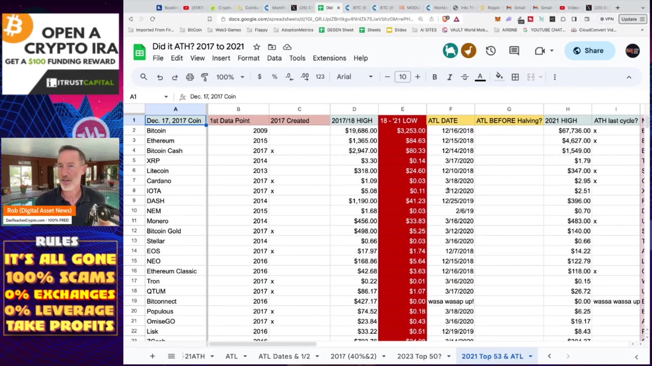Screen dimensions: 652x366
Task: Open 2021 Top 53 & ATL tab menu arrow
Action: [530, 356]
